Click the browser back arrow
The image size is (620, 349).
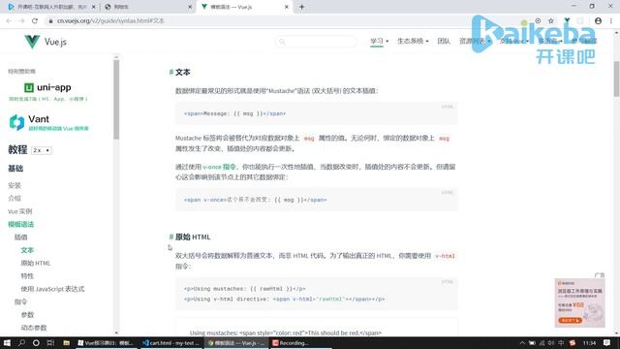point(9,20)
